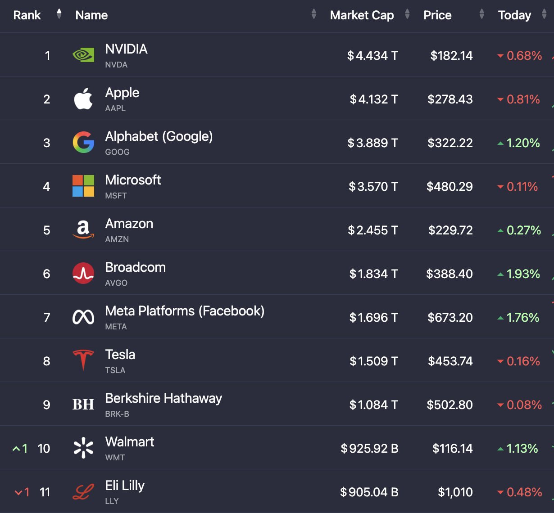
Task: Click the BH Berkshire logo
Action: click(x=83, y=405)
